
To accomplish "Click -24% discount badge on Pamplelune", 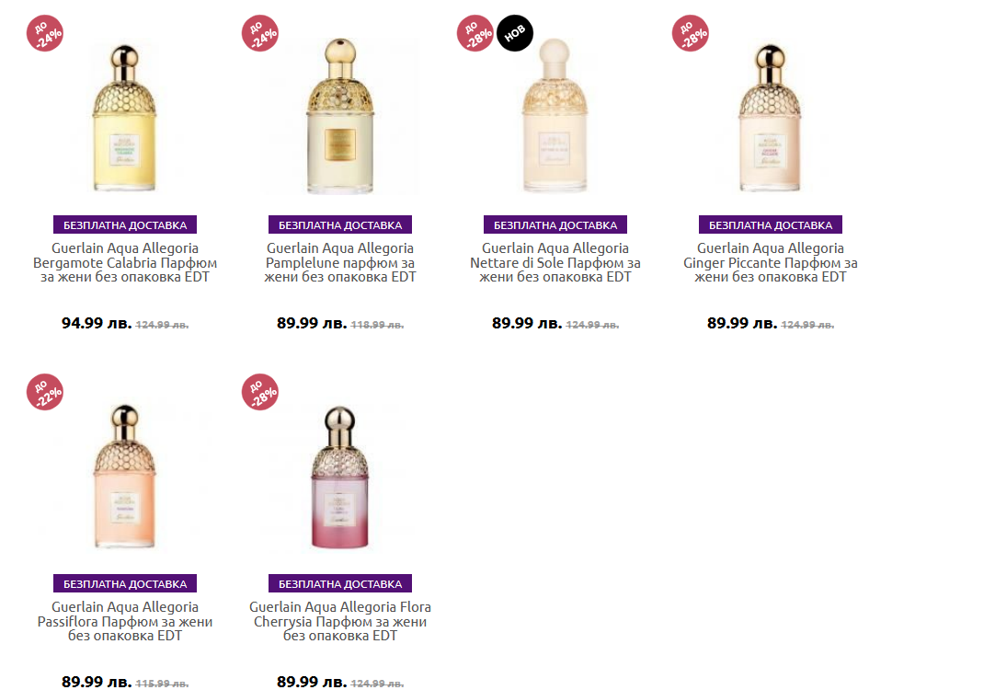I will pos(260,33).
